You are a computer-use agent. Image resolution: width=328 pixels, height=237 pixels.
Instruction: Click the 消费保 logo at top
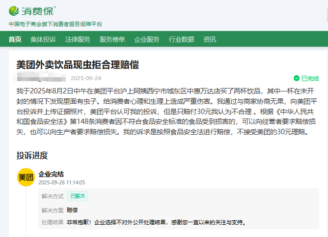point(32,10)
